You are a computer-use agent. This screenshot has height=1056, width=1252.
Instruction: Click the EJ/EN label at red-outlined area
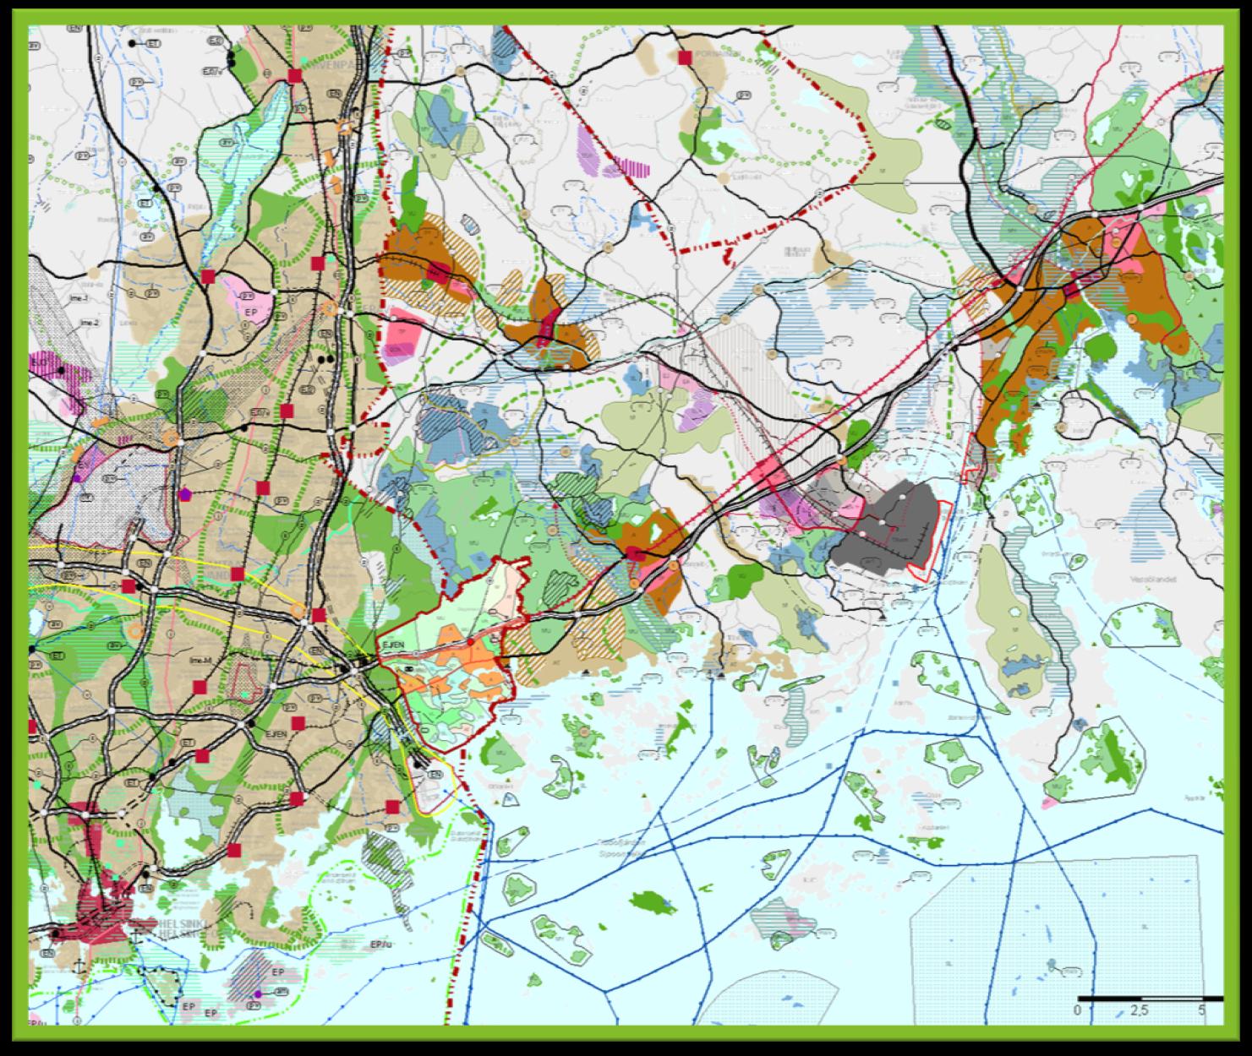(395, 644)
